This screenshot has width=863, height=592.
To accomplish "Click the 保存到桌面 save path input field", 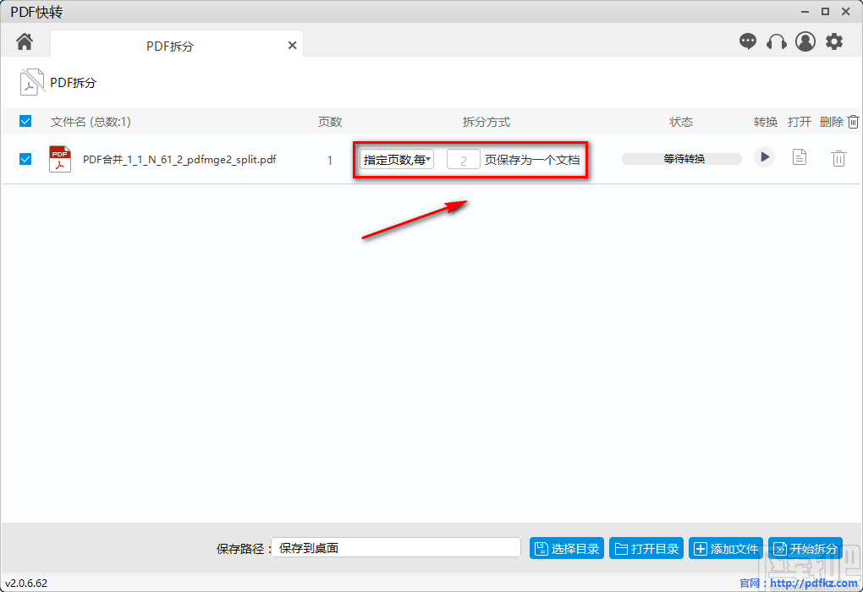I will point(396,547).
